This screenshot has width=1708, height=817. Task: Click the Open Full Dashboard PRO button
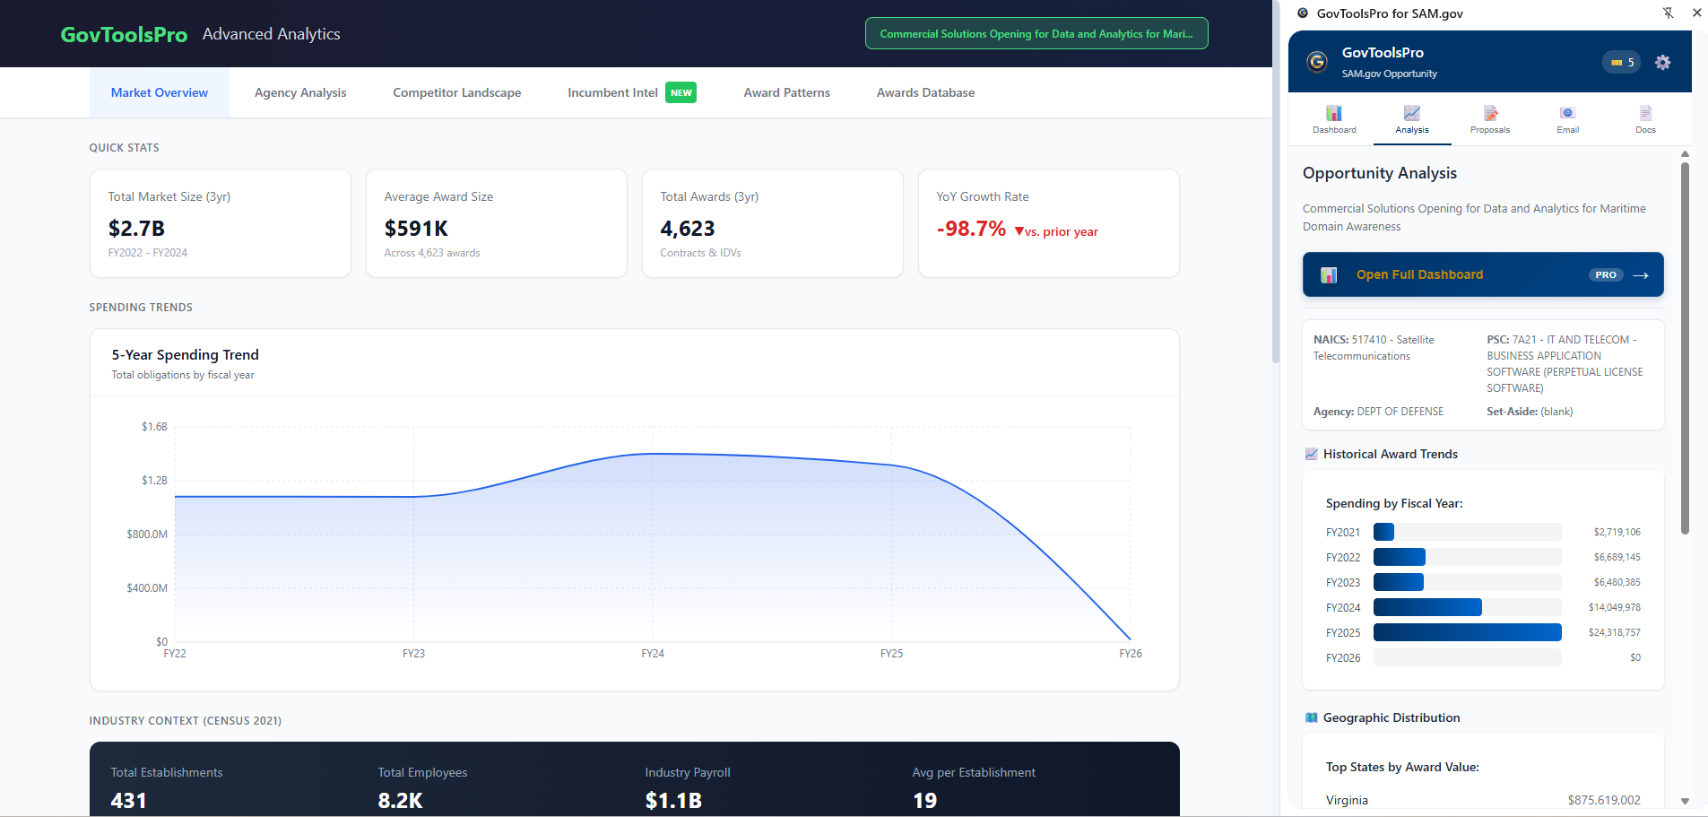click(1482, 274)
